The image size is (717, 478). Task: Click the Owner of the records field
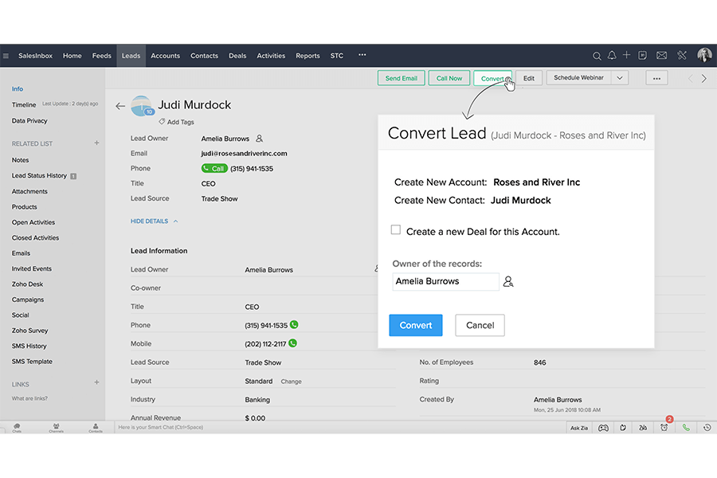point(445,281)
